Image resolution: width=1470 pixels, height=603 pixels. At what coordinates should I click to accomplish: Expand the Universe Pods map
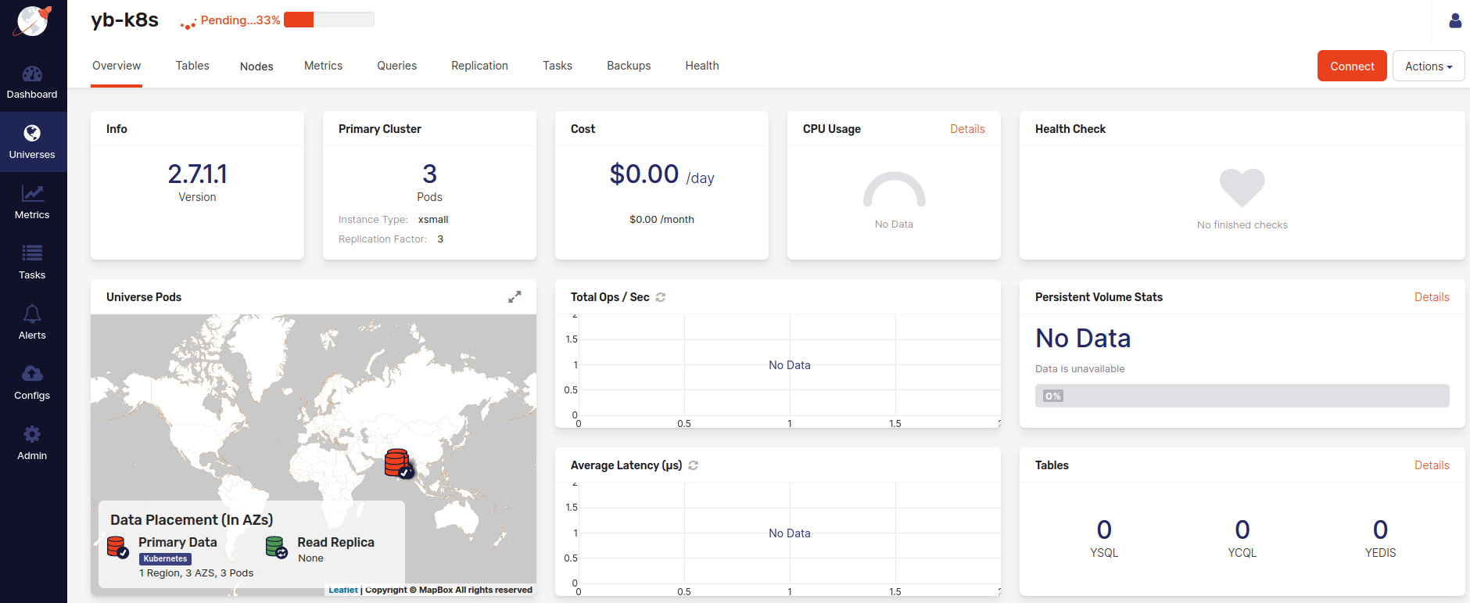pyautogui.click(x=514, y=297)
